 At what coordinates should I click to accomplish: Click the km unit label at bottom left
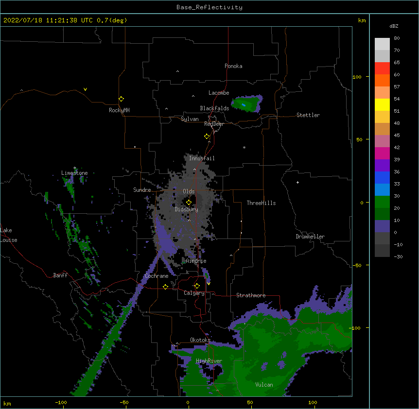click(7, 403)
